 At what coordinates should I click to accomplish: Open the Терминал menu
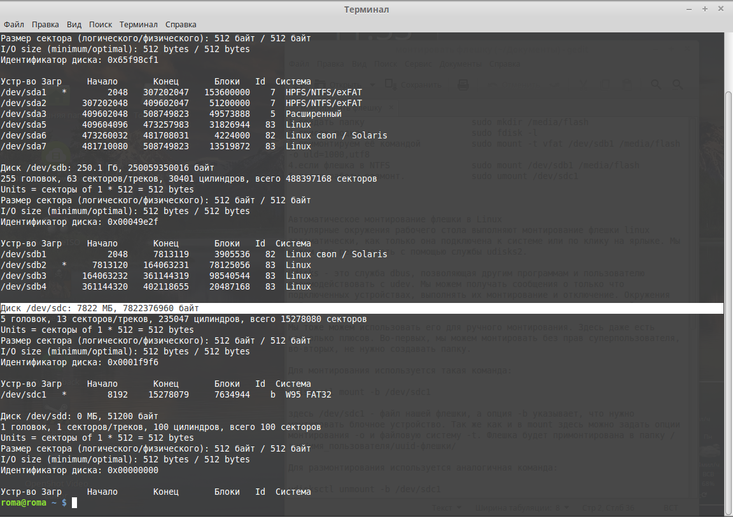point(139,25)
